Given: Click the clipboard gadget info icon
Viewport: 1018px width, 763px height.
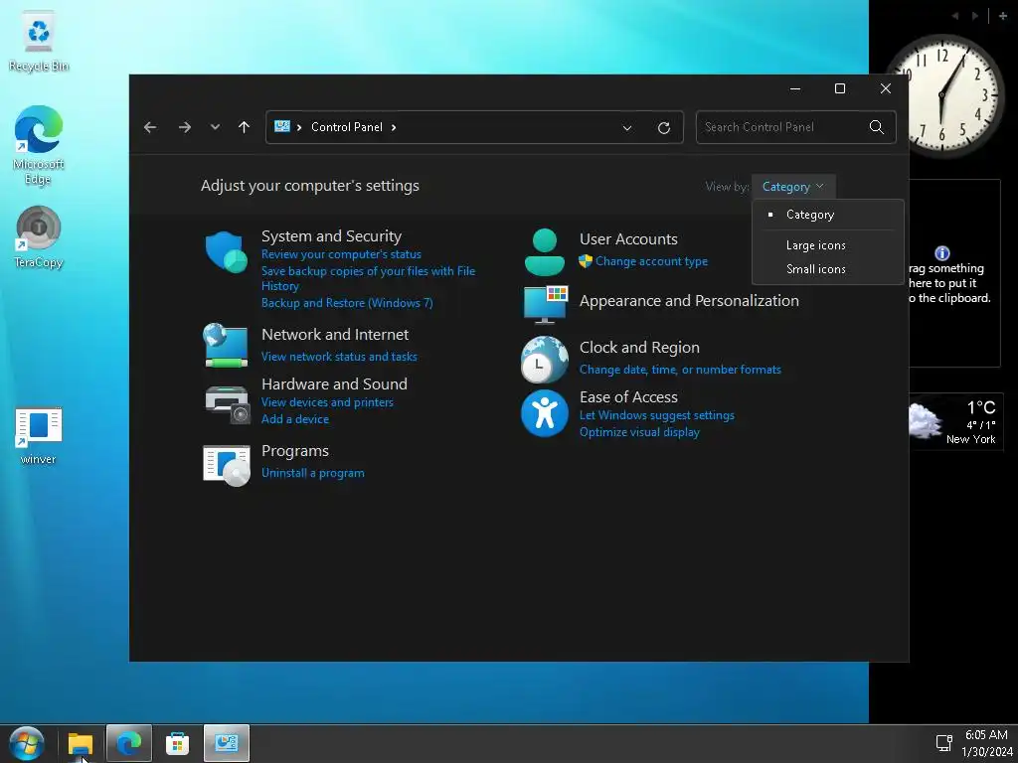Looking at the screenshot, I should coord(942,253).
